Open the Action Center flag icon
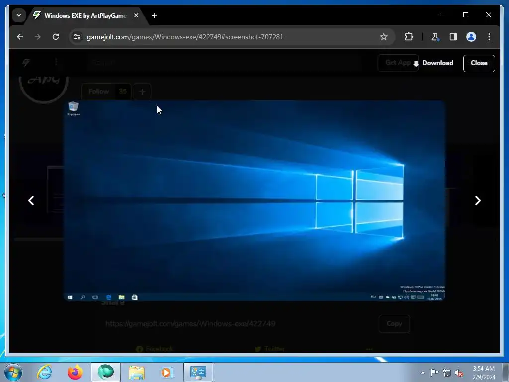 coord(434,373)
